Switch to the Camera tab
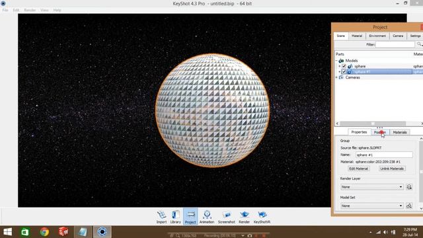 pos(398,36)
